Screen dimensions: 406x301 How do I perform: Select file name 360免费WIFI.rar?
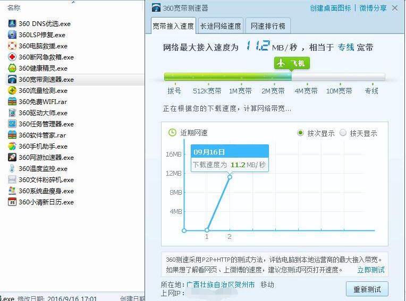(x=43, y=101)
